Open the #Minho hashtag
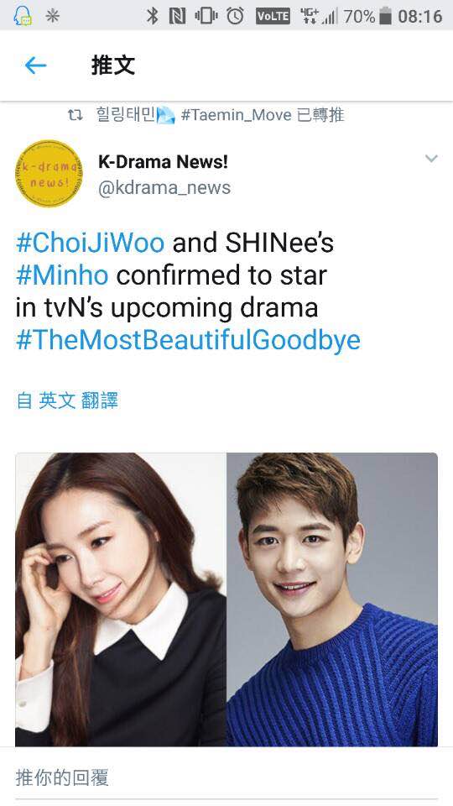The image size is (453, 806). click(61, 275)
